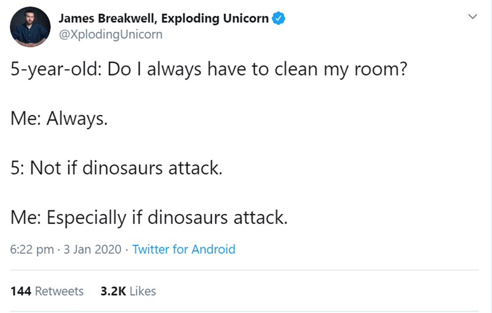Open the @XplodingUnicorn handle link
This screenshot has width=492, height=313.
tap(111, 34)
